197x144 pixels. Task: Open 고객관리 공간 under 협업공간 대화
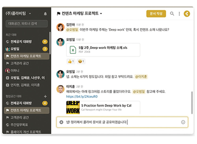(x=26, y=118)
